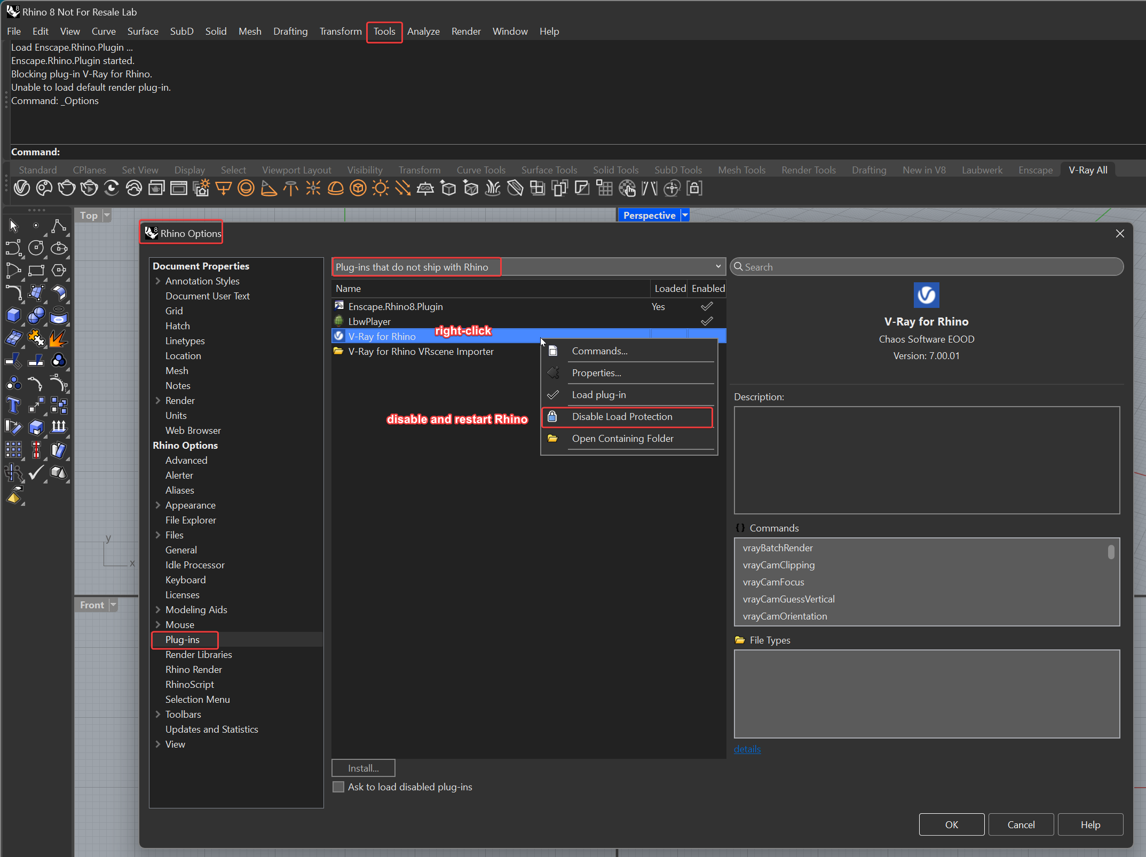Select the Box solid tool
Viewport: 1146px width, 857px height.
pyautogui.click(x=13, y=315)
